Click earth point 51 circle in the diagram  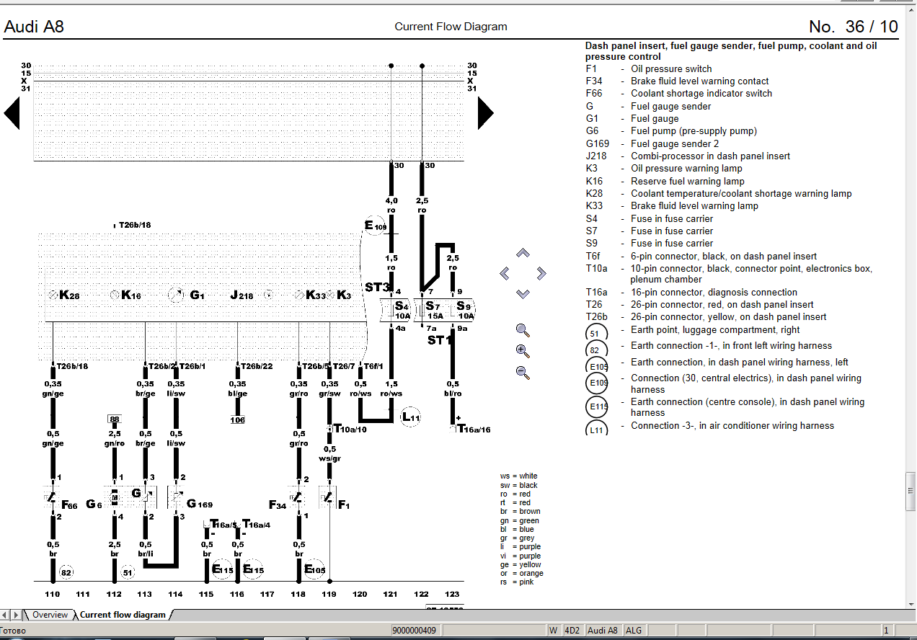tap(128, 572)
